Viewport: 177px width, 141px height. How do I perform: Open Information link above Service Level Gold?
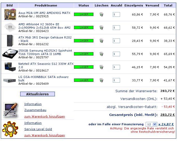pyautogui.click(x=33, y=123)
